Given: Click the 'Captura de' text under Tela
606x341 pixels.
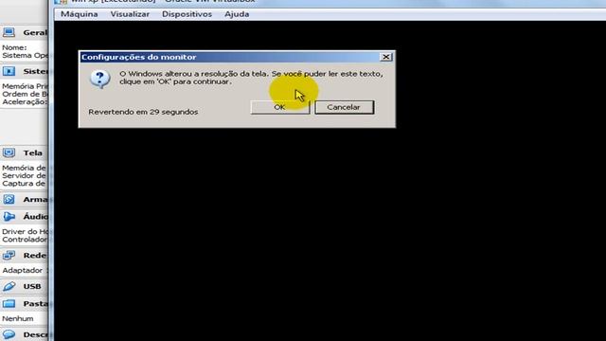Looking at the screenshot, I should [24, 183].
